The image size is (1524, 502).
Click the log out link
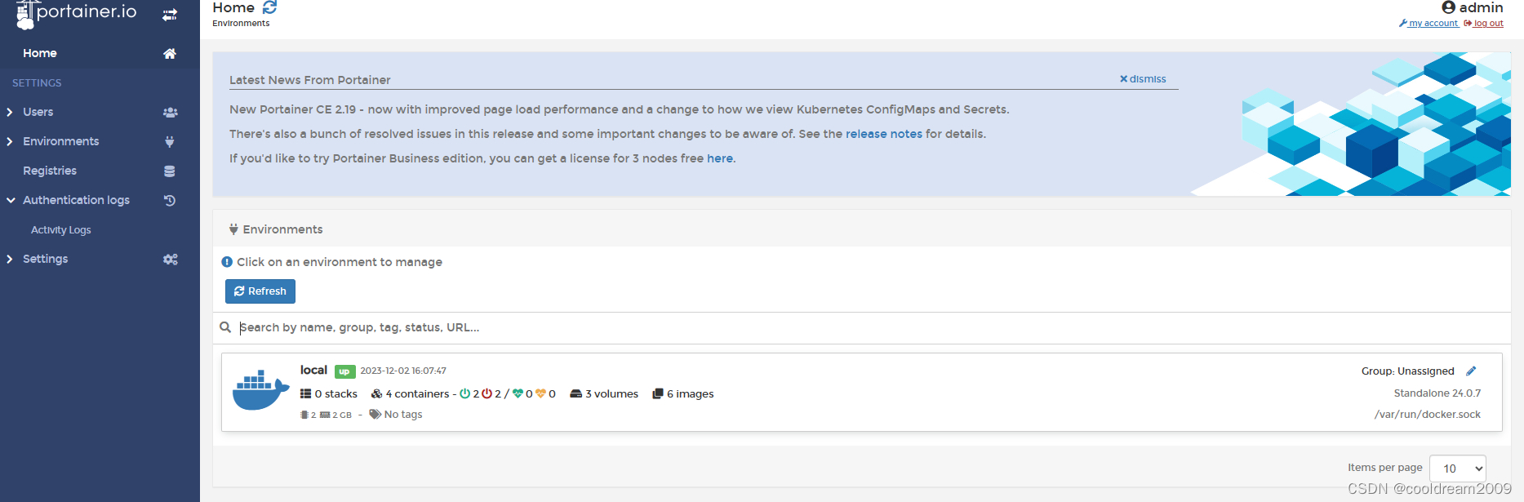pyautogui.click(x=1484, y=23)
